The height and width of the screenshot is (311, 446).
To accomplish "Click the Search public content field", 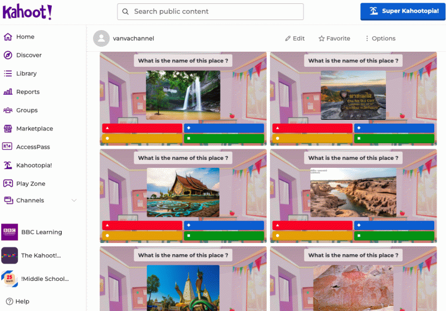I will tap(210, 12).
